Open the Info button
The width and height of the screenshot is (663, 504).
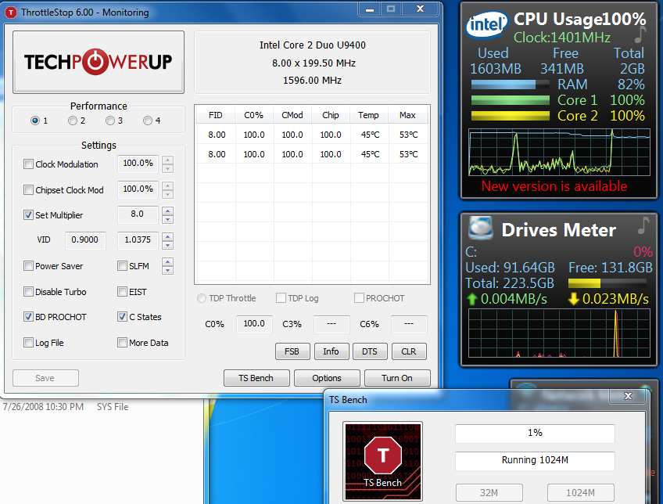pos(331,351)
